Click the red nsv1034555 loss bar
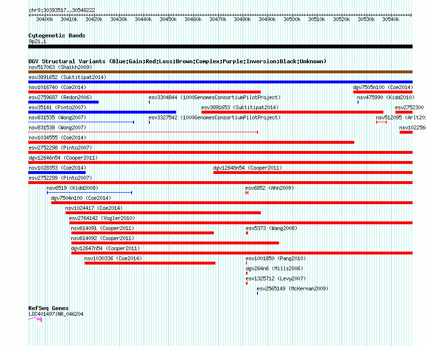This screenshot has height=346, width=426. tap(191, 142)
